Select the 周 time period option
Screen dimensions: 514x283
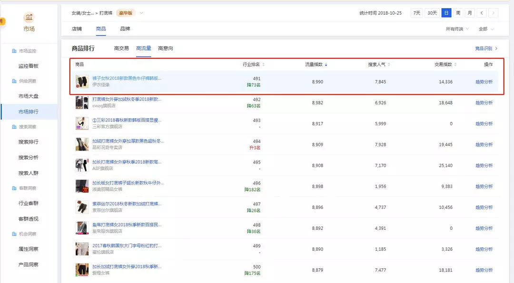(458, 13)
